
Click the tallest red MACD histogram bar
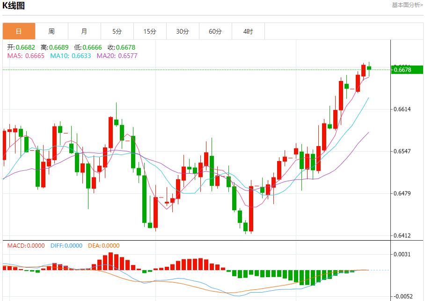(x=110, y=261)
